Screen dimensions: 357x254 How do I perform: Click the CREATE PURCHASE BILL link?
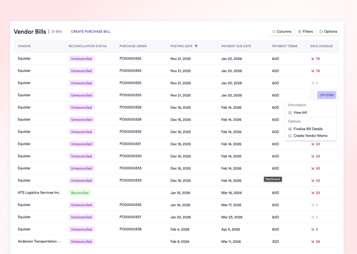click(x=90, y=31)
